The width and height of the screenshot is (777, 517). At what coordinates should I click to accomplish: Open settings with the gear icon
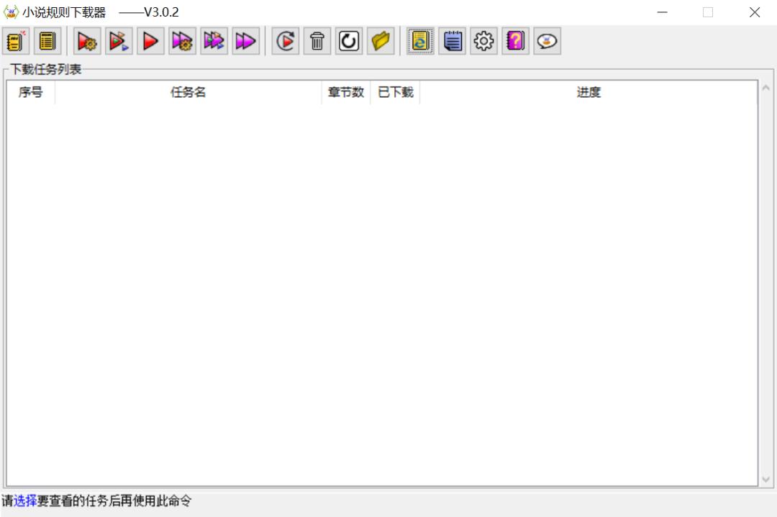(483, 41)
